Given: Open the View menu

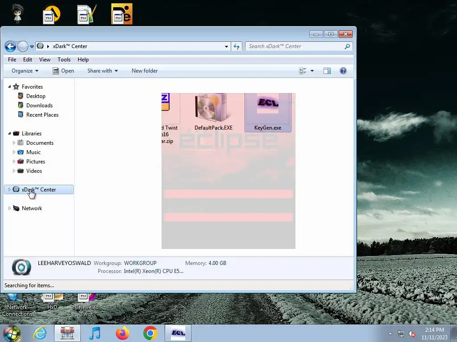Looking at the screenshot, I should pyautogui.click(x=45, y=60).
